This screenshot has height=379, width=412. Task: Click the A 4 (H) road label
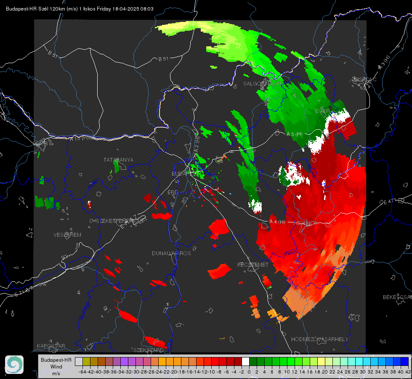coord(277,222)
